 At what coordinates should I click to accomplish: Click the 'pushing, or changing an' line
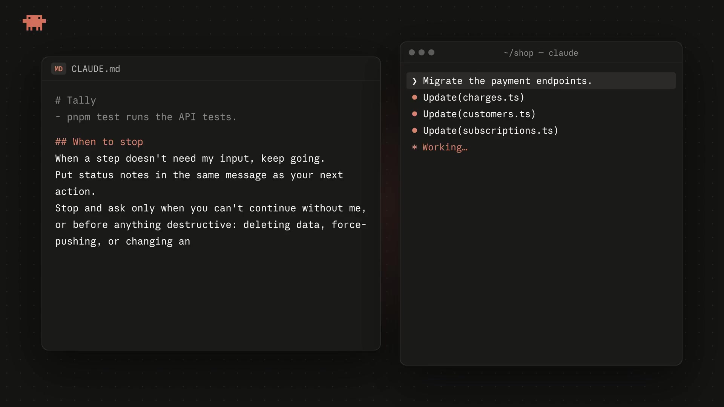(123, 242)
